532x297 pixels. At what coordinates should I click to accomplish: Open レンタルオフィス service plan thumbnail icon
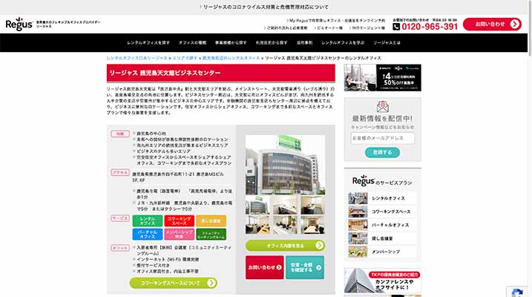358,198
